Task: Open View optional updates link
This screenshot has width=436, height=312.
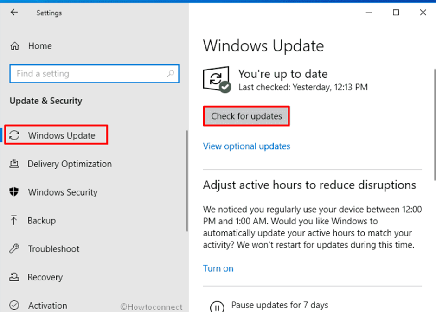Action: 246,146
